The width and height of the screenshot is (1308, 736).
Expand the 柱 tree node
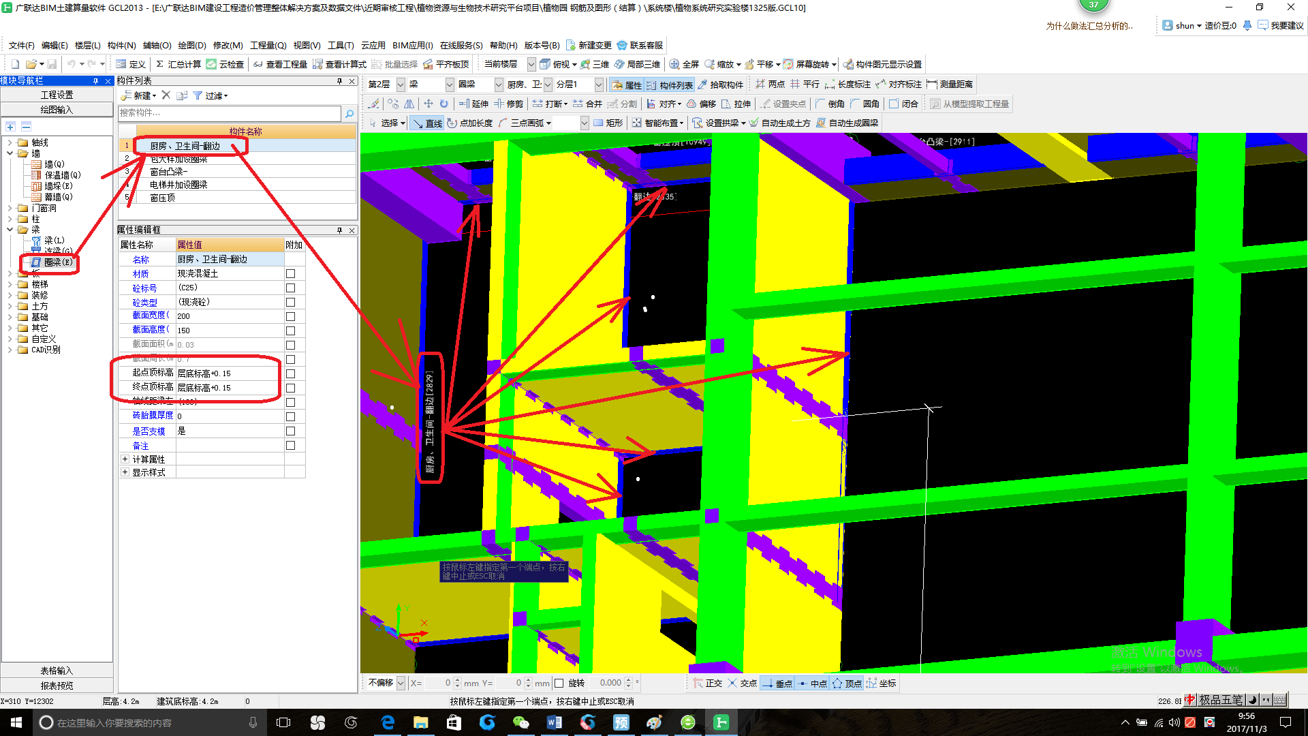pyautogui.click(x=10, y=219)
